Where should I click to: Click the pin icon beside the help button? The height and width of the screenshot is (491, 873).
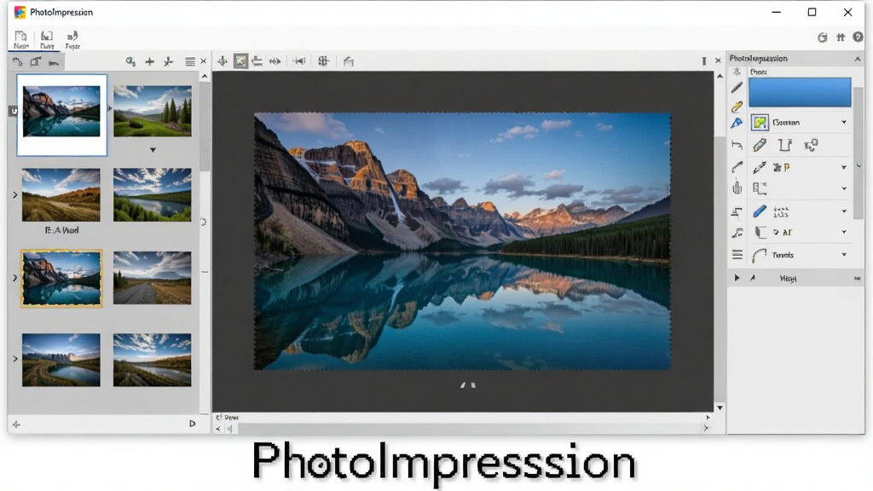841,38
